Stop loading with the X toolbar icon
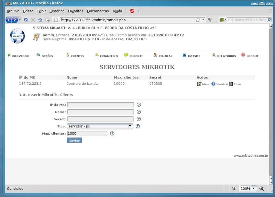The width and height of the screenshot is (275, 197). pyautogui.click(x=33, y=20)
